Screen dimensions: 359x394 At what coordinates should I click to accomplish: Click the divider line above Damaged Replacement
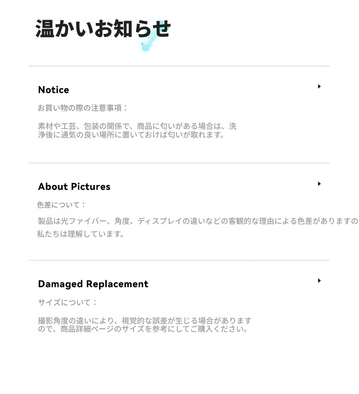pyautogui.click(x=179, y=260)
